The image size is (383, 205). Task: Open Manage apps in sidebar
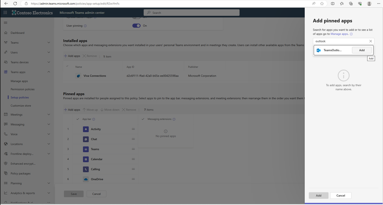coord(19,81)
